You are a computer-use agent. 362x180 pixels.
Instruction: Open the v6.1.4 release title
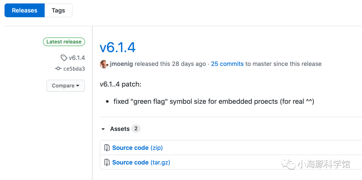(118, 48)
